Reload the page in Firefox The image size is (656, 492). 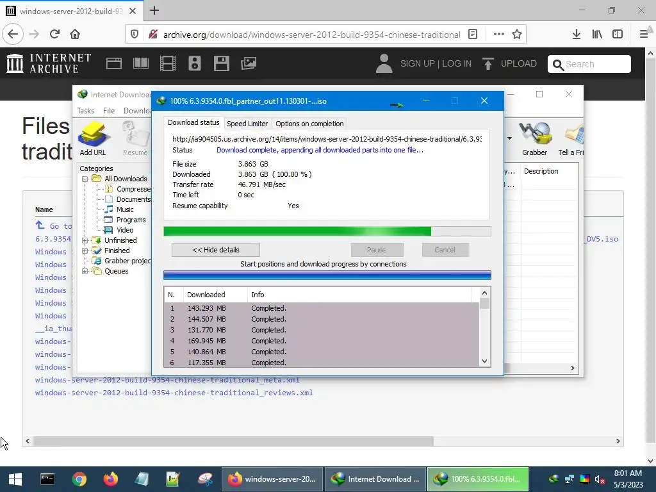(55, 34)
